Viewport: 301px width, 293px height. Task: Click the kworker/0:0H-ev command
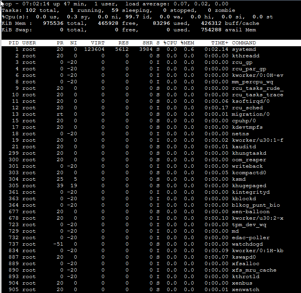tap(257, 75)
